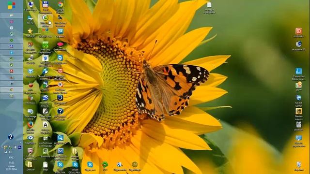This screenshot has height=174, width=310.
Task: Open Evernote desktop shortcut
Action: tap(45, 153)
